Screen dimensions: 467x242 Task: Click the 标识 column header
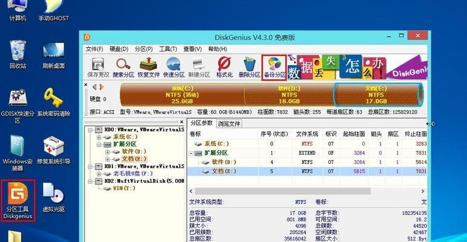331,134
